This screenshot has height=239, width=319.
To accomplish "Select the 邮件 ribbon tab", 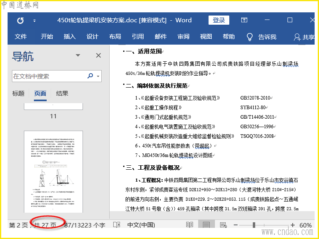I will coord(161,37).
